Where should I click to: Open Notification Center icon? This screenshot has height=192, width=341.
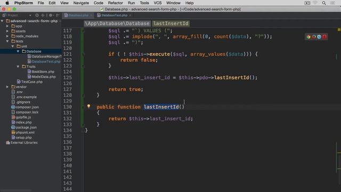tap(332, 3)
